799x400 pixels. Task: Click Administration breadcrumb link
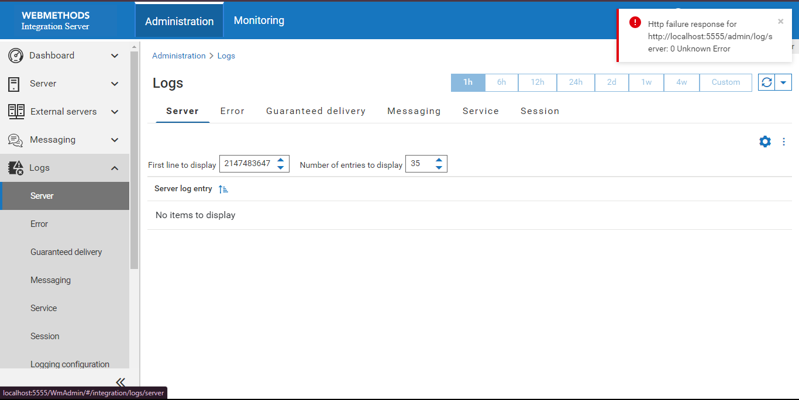179,56
